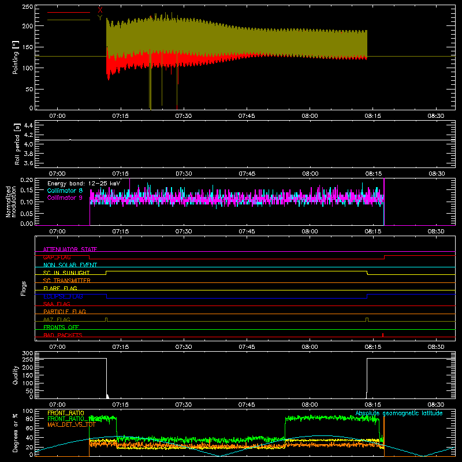This screenshot has width=462, height=462.
Task: Click the ECLIPSE_FLAG label
Action: (x=63, y=296)
